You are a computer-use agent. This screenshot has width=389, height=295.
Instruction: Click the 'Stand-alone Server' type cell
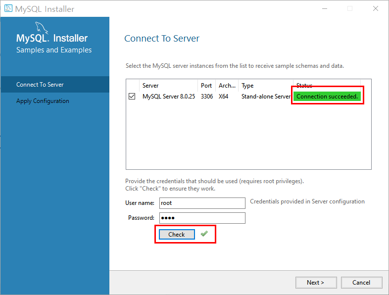click(266, 97)
